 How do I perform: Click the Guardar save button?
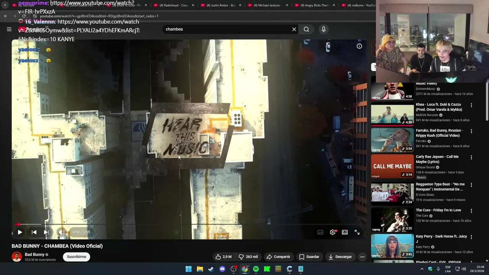pyautogui.click(x=309, y=257)
